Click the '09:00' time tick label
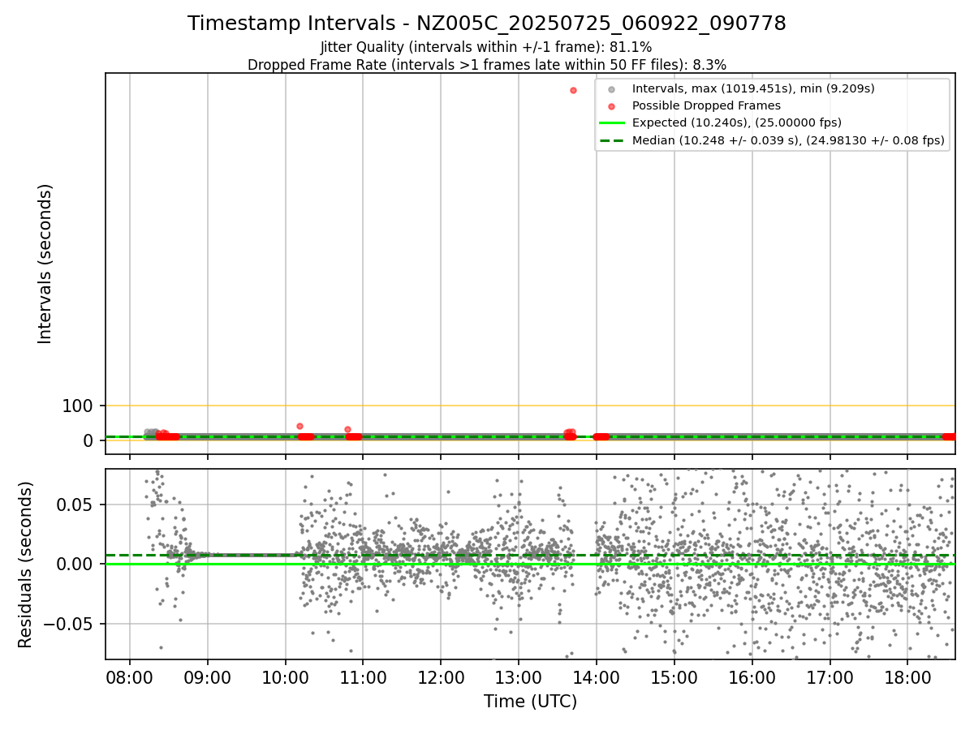974x730 pixels. tap(208, 677)
